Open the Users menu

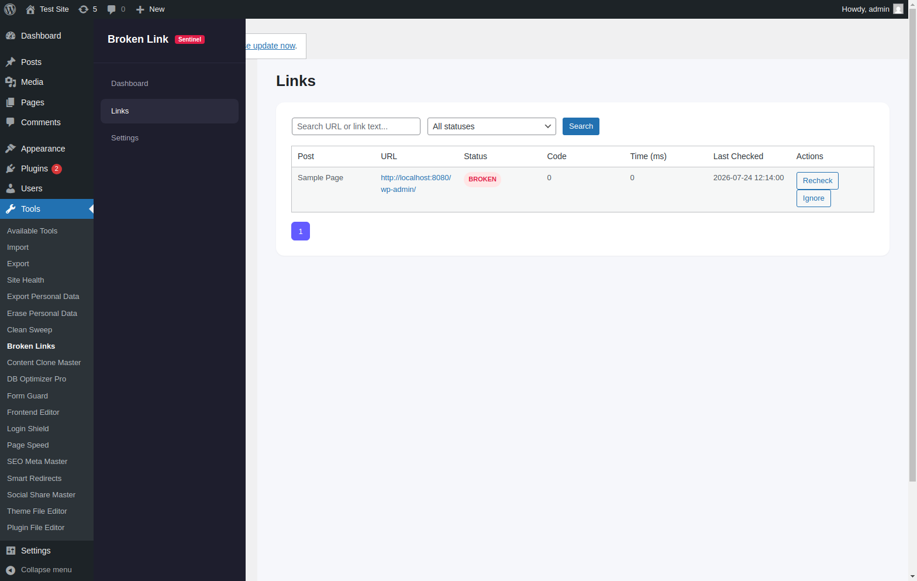tap(47, 188)
